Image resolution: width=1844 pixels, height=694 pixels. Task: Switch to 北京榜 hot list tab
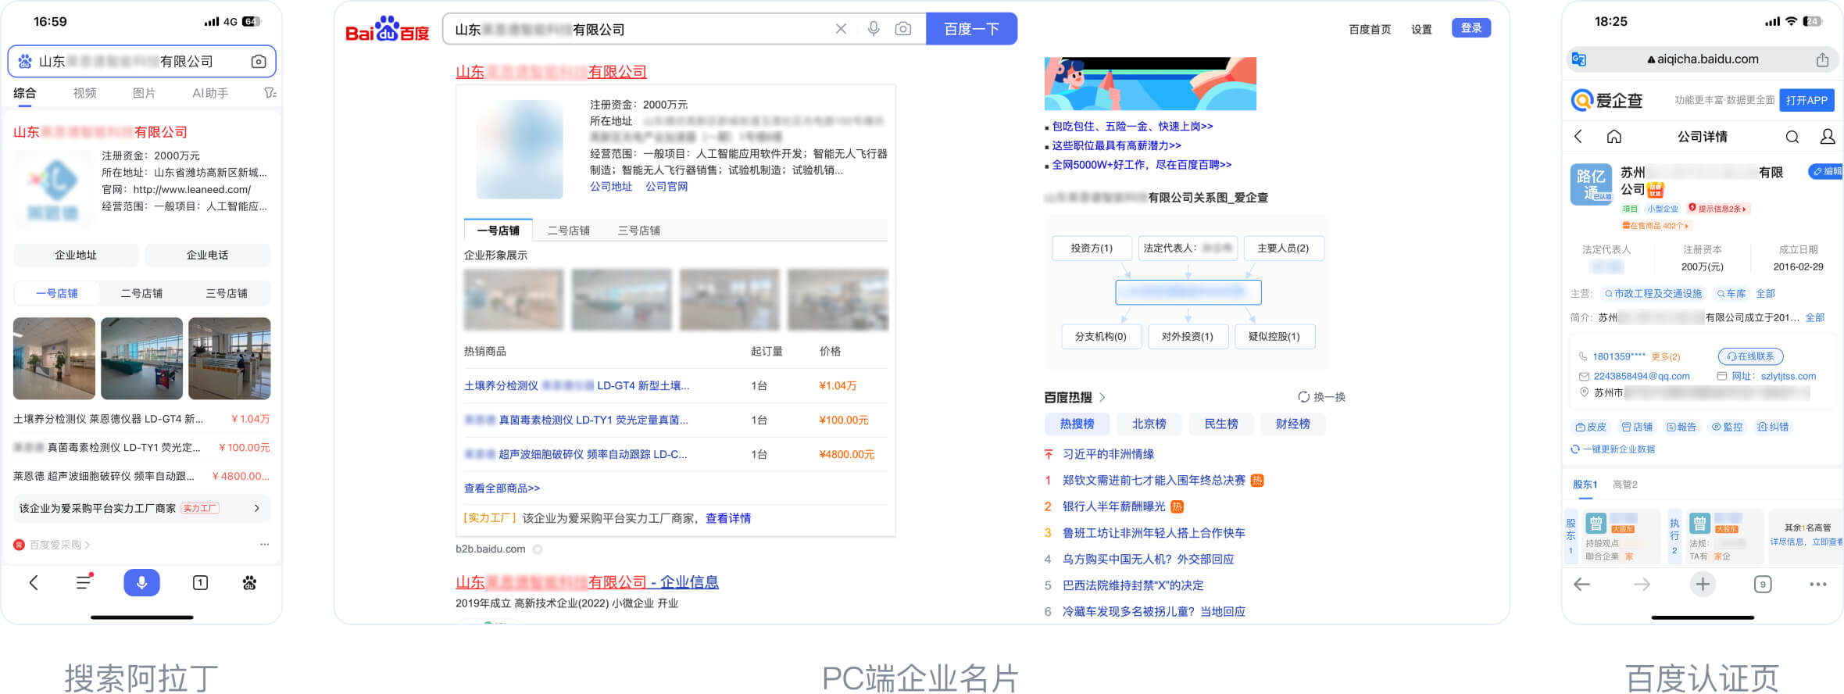tap(1149, 424)
